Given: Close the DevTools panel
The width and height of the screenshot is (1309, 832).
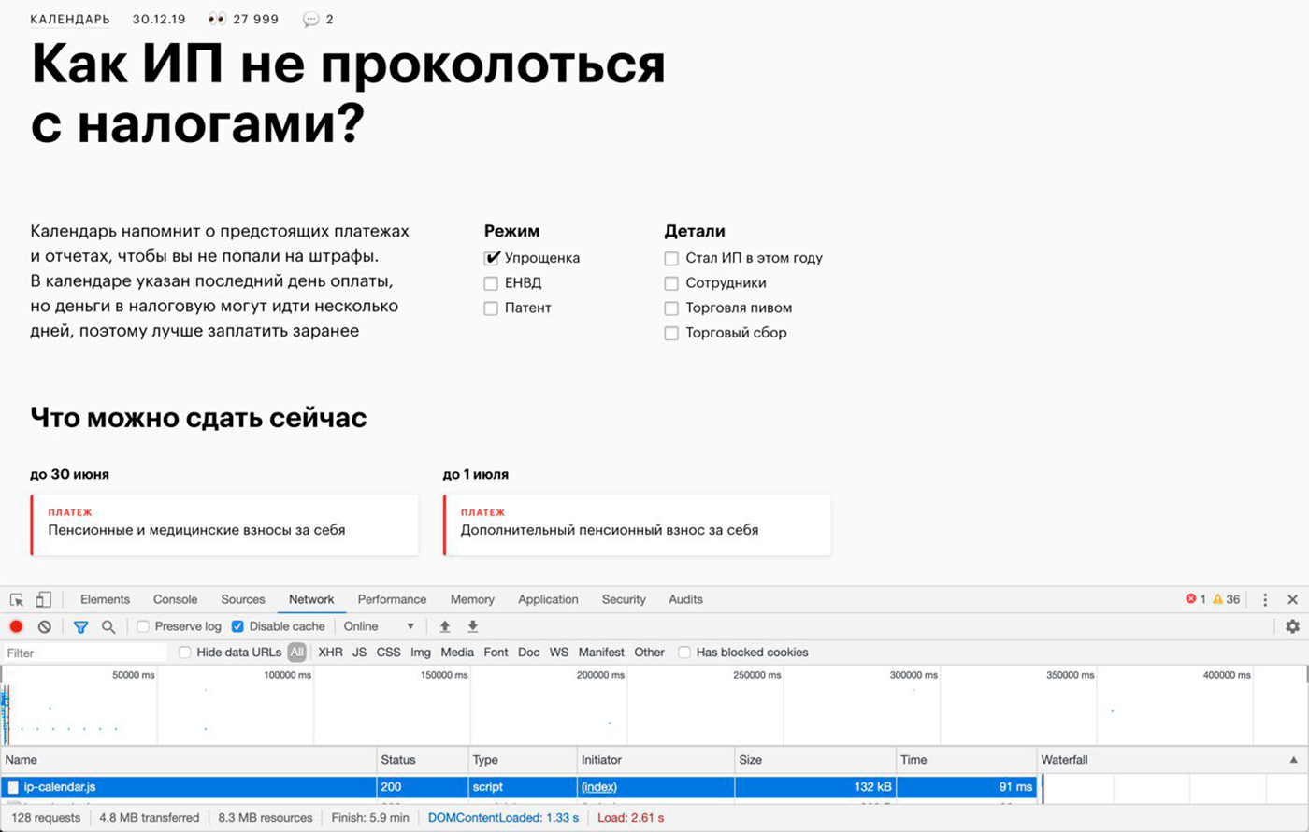Looking at the screenshot, I should [1292, 600].
